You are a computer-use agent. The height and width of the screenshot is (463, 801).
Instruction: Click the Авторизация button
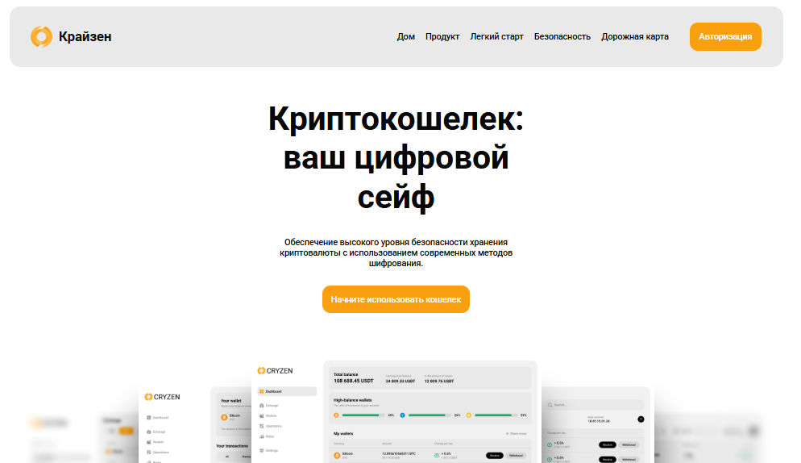(x=725, y=37)
